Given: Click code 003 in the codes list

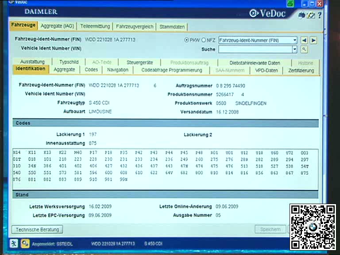Looking at the screenshot, I should click(x=305, y=153).
